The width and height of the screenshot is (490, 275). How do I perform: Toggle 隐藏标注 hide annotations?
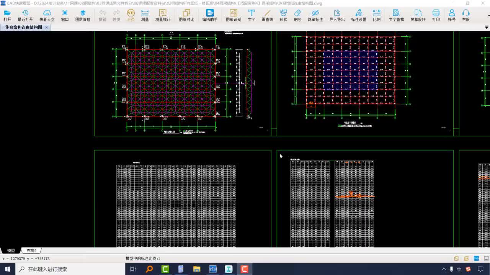[315, 15]
